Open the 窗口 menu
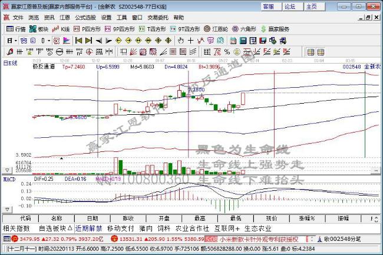Image resolution: width=383 pixels, height=255 pixels. (x=137, y=18)
